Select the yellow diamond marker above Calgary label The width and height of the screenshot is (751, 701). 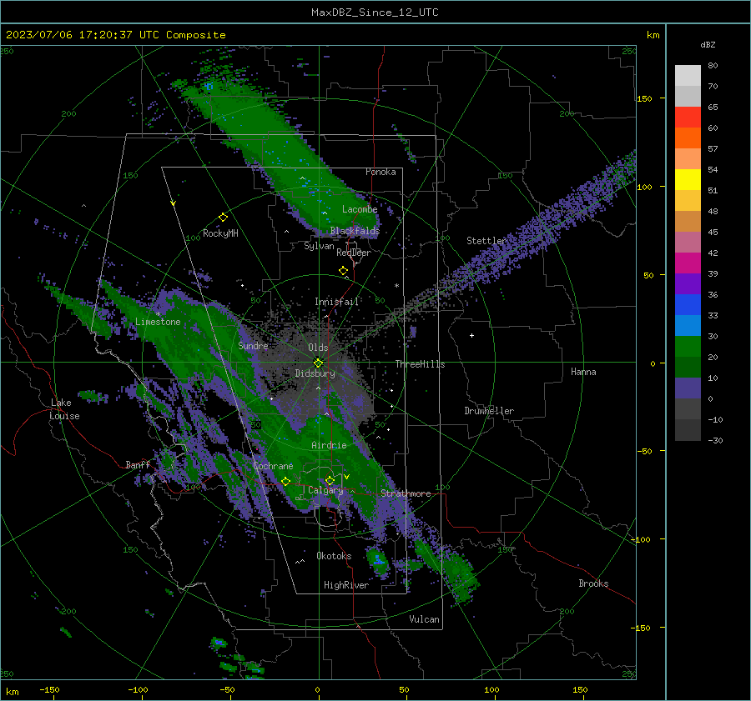click(x=330, y=480)
